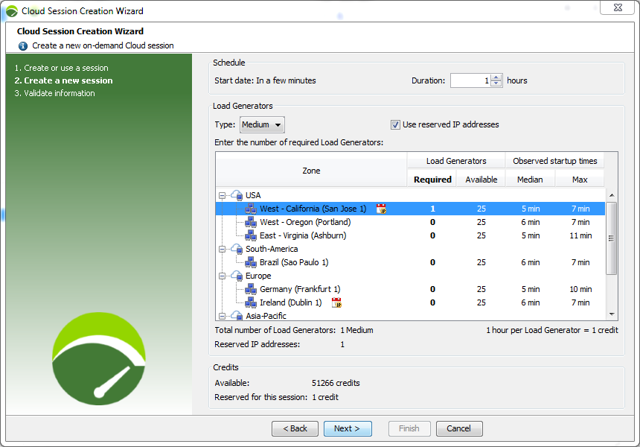Viewport: 640px width, 447px height.
Task: Click the Germany (Frankfurt 1) server icon
Action: click(251, 290)
